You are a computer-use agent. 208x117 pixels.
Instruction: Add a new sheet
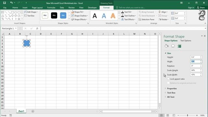tap(33, 111)
